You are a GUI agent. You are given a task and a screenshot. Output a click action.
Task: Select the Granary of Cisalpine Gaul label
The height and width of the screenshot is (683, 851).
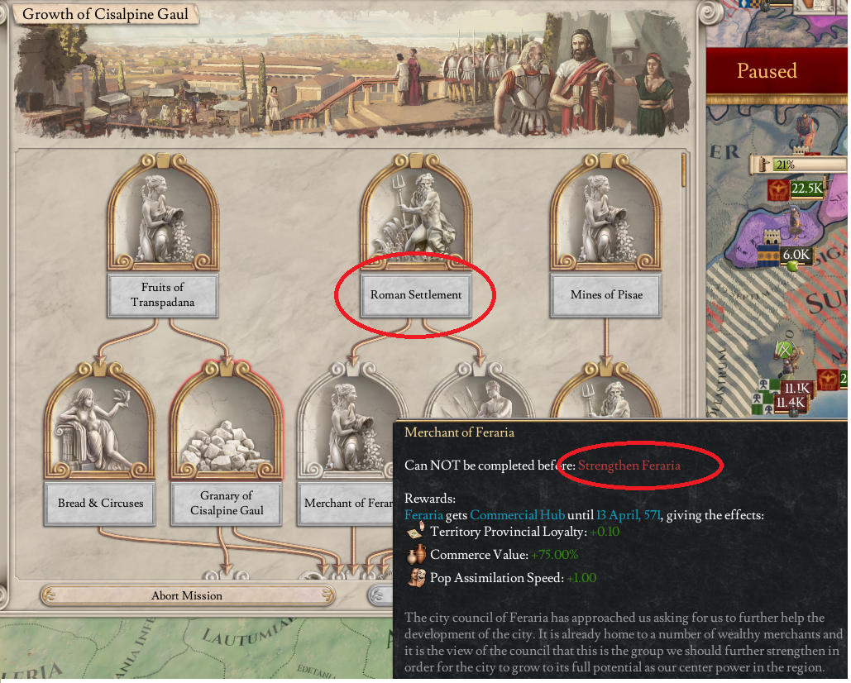pos(227,504)
